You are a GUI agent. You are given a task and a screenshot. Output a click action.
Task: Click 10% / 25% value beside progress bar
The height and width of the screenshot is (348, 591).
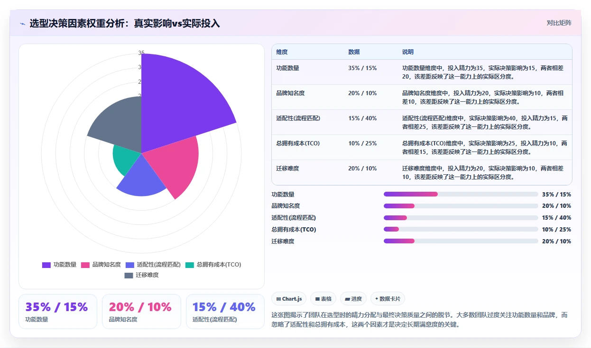point(556,230)
